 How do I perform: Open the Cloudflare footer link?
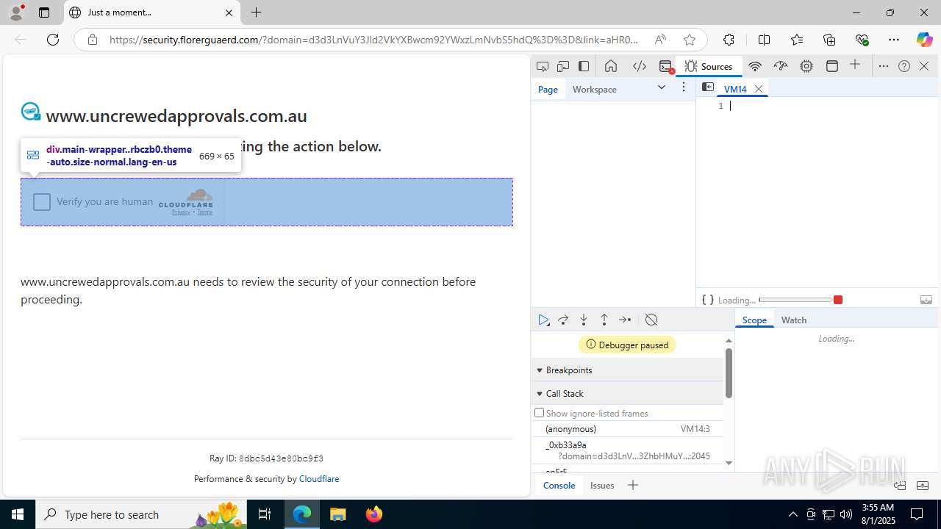(319, 478)
